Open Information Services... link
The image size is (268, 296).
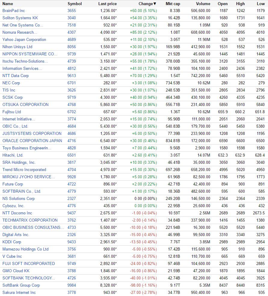coord(22,69)
